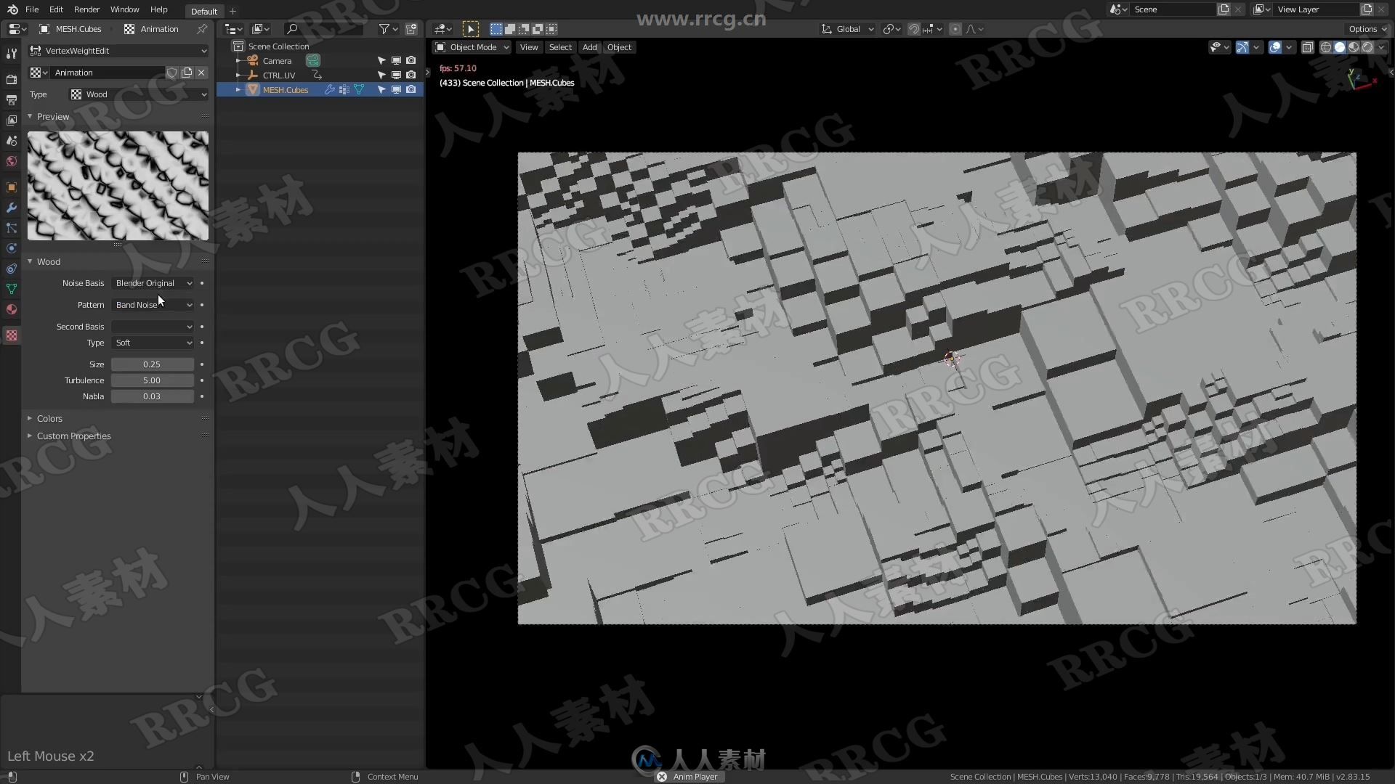
Task: Drag the Size value slider for Wood
Action: 151,364
